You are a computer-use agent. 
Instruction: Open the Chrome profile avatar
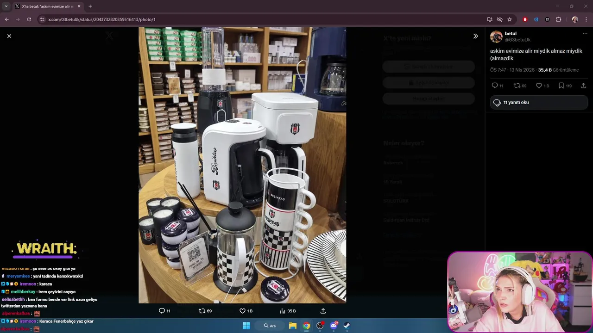[x=575, y=19]
